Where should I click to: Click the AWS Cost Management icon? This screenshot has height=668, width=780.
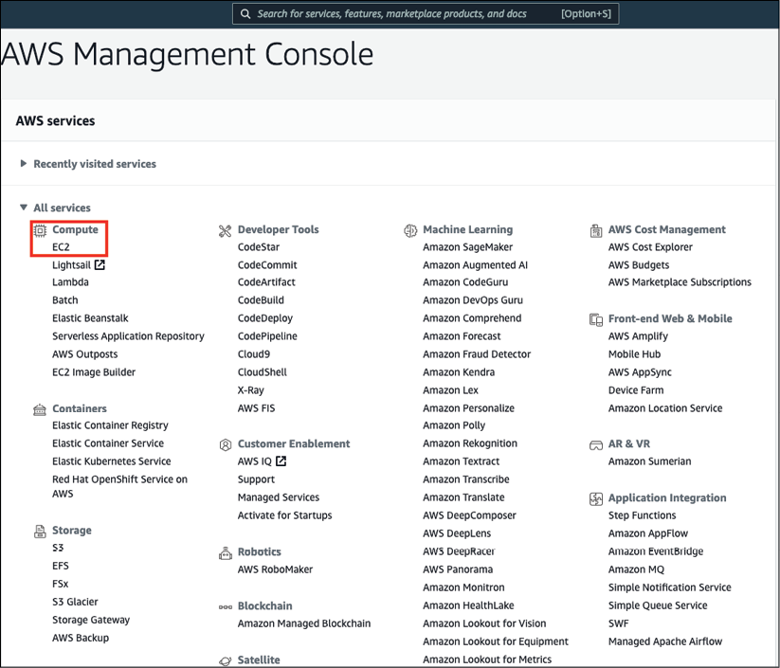pos(596,230)
